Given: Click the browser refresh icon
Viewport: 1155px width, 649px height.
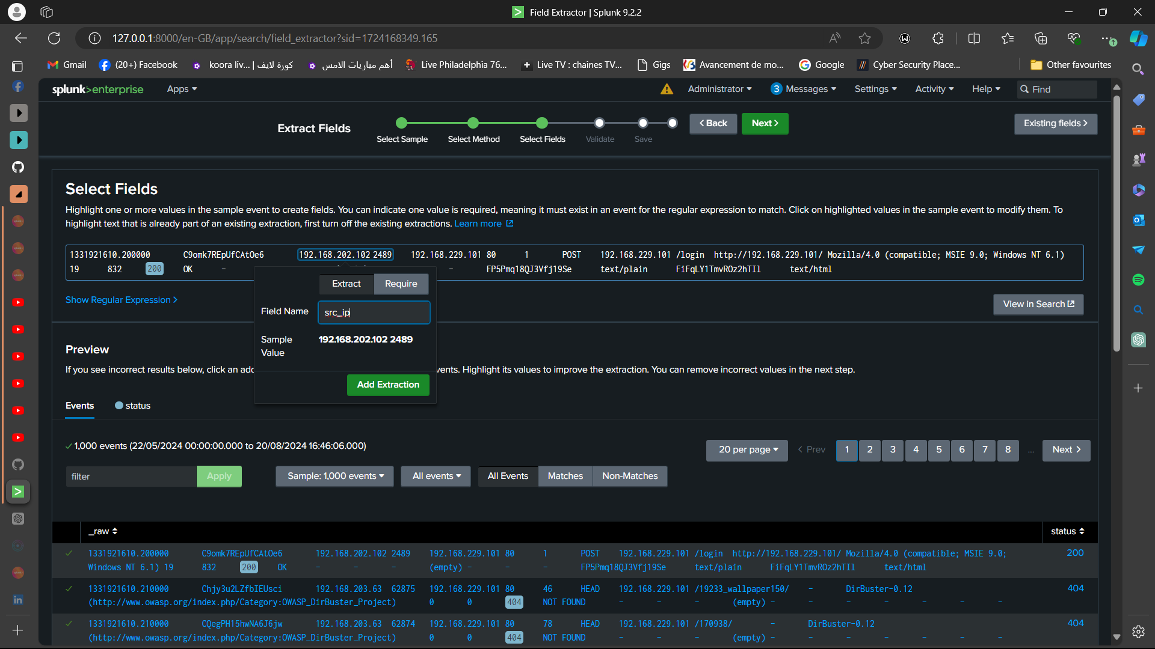Looking at the screenshot, I should coord(54,38).
